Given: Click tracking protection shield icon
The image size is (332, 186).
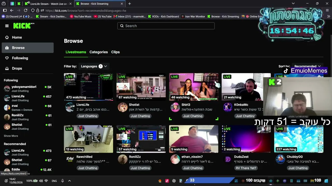Looking at the screenshot, I should (x=33, y=11).
